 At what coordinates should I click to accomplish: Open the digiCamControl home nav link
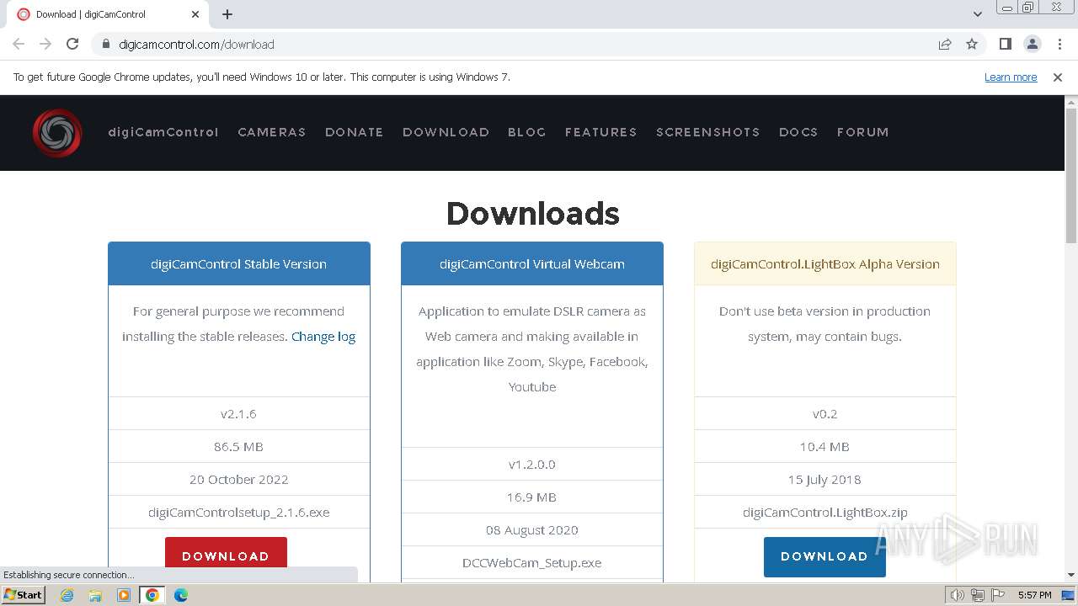[x=163, y=132]
